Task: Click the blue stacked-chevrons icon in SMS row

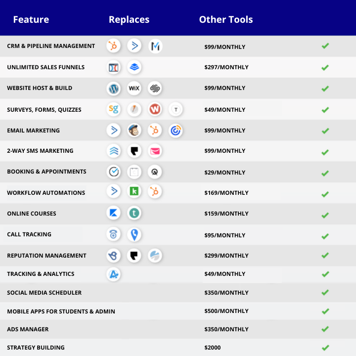Action: pos(114,151)
